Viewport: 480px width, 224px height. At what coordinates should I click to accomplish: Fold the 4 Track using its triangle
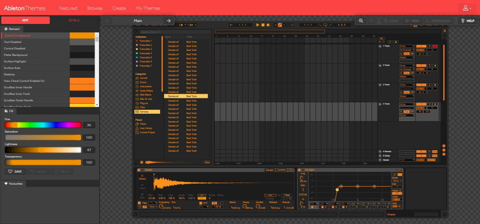click(x=380, y=104)
